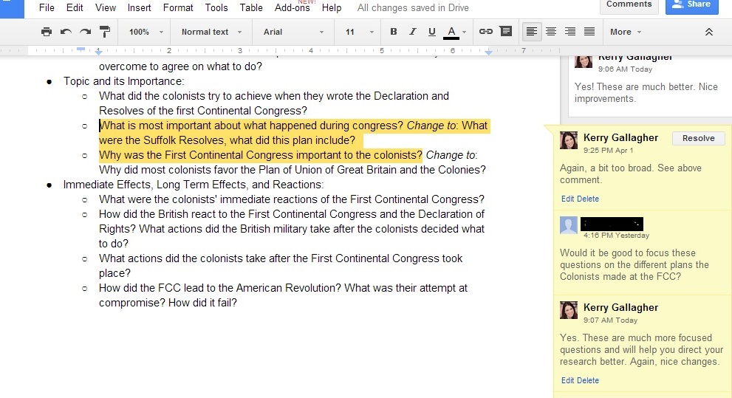Select the Paint format tool
Image resolution: width=732 pixels, height=398 pixels.
click(105, 32)
